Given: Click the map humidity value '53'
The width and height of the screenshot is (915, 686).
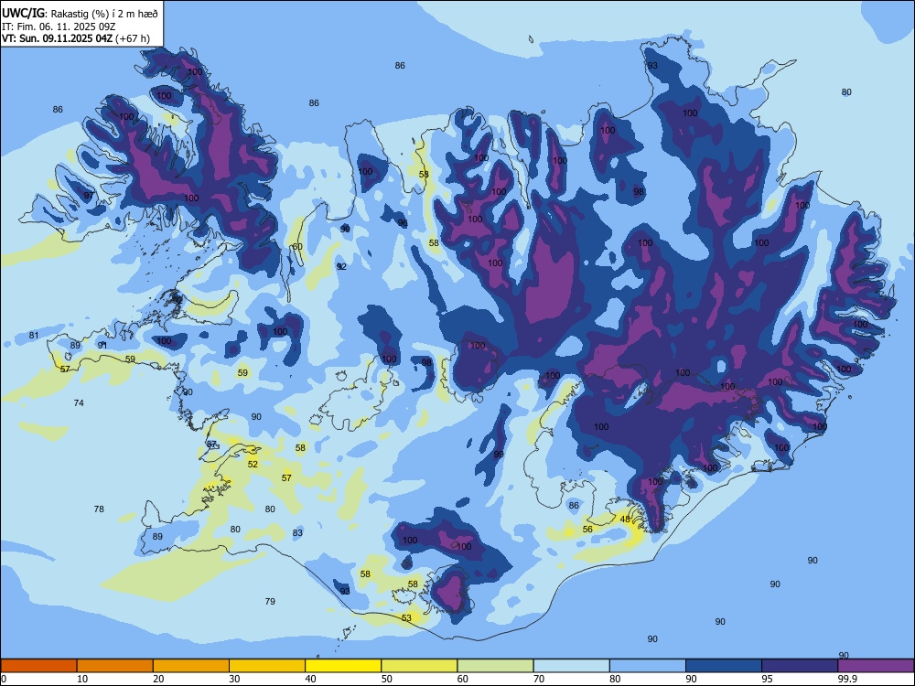Looking at the screenshot, I should (407, 617).
